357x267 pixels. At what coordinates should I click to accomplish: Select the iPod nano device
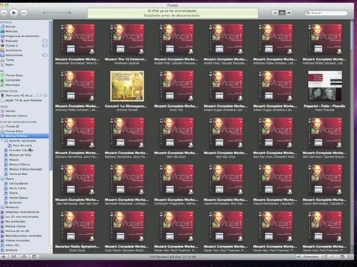tap(20, 96)
